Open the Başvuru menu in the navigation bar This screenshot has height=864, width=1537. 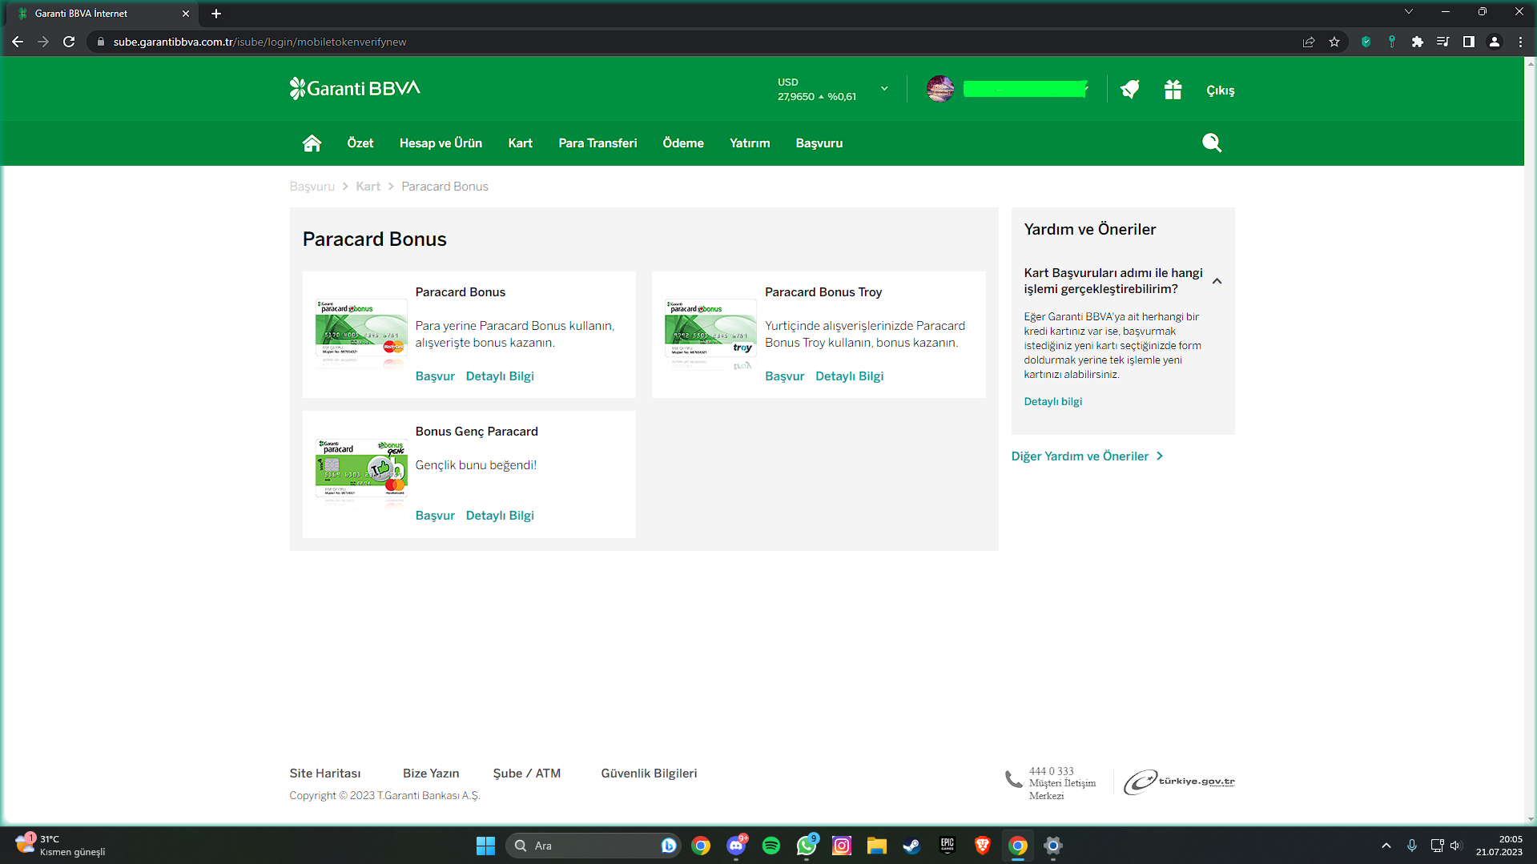click(819, 143)
